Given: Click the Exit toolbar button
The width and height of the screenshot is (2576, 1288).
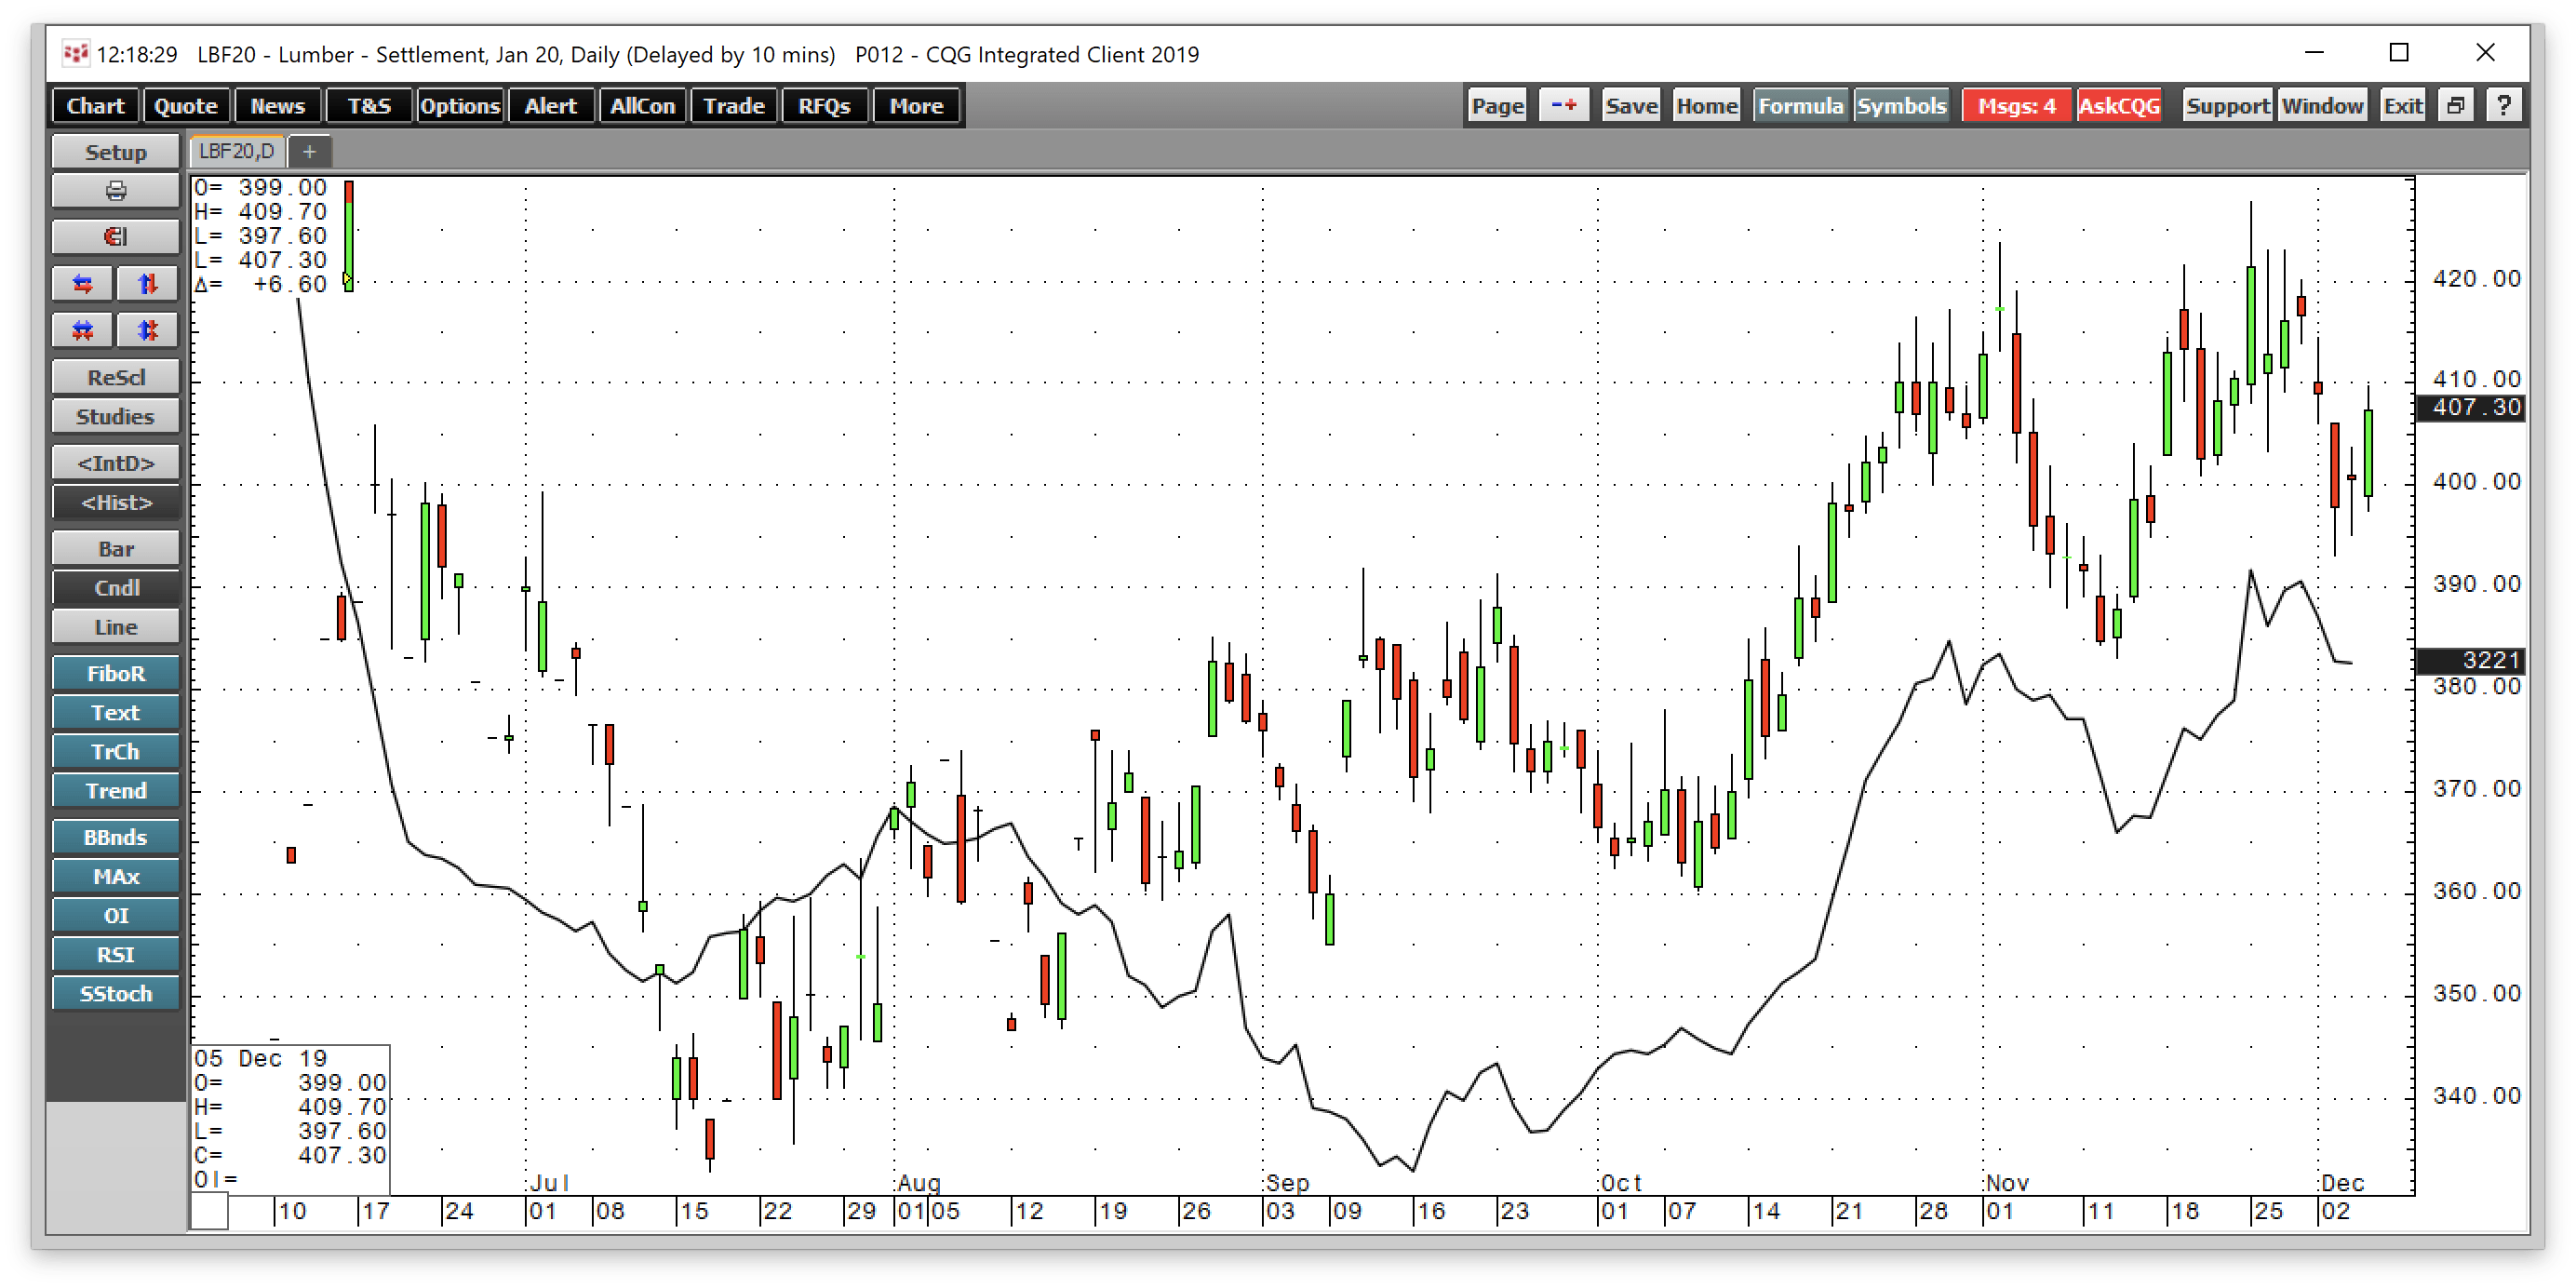Looking at the screenshot, I should pos(2402,106).
